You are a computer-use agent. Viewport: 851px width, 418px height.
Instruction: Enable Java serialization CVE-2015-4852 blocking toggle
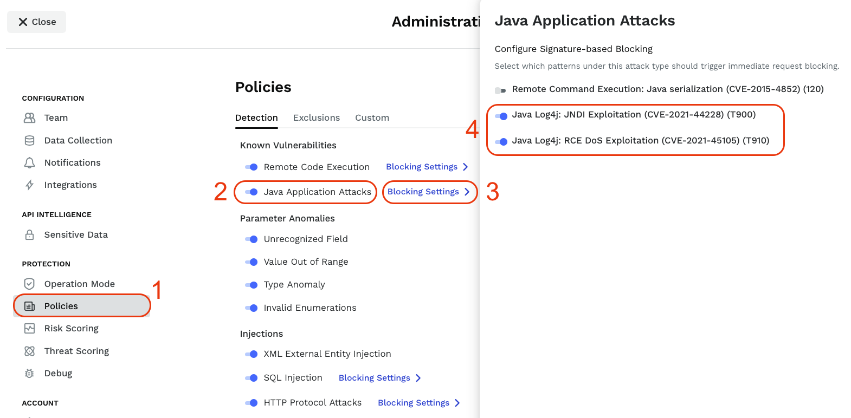(500, 90)
